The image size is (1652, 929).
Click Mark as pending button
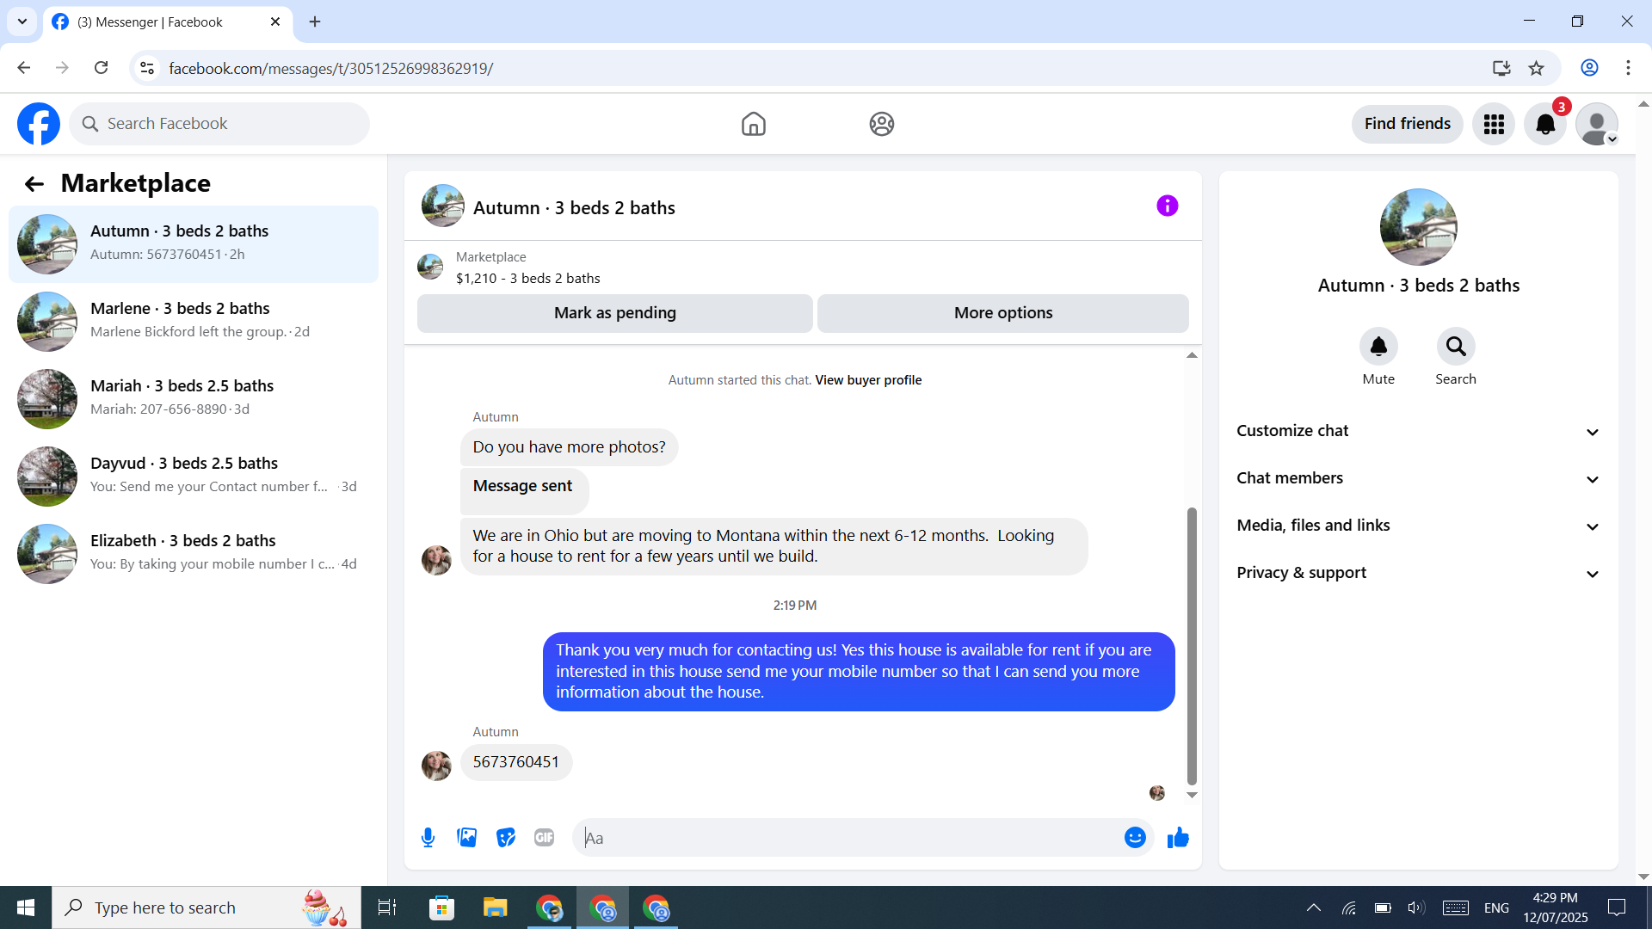(x=614, y=313)
